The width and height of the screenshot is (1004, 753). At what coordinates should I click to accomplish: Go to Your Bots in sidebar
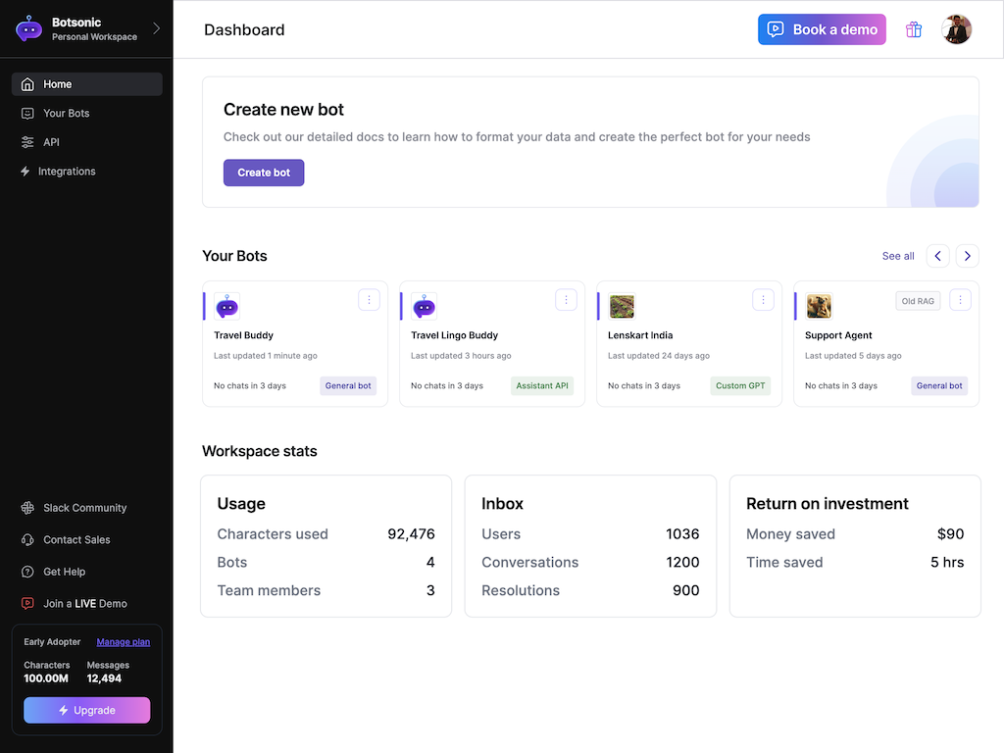coord(66,114)
